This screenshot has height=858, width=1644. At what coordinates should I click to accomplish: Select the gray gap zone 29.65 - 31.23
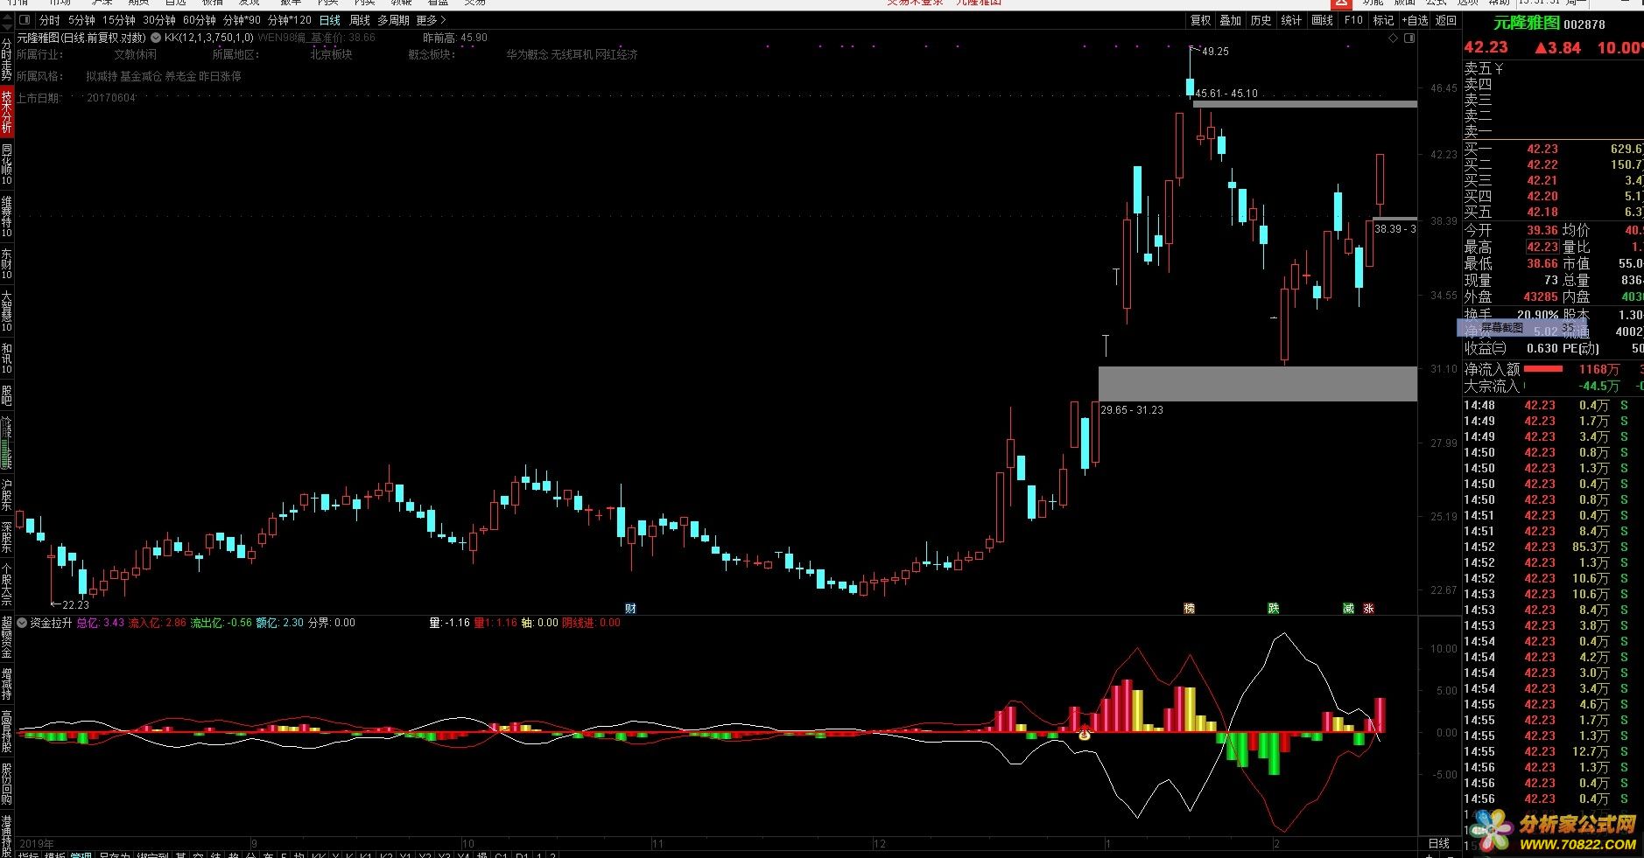point(1257,384)
